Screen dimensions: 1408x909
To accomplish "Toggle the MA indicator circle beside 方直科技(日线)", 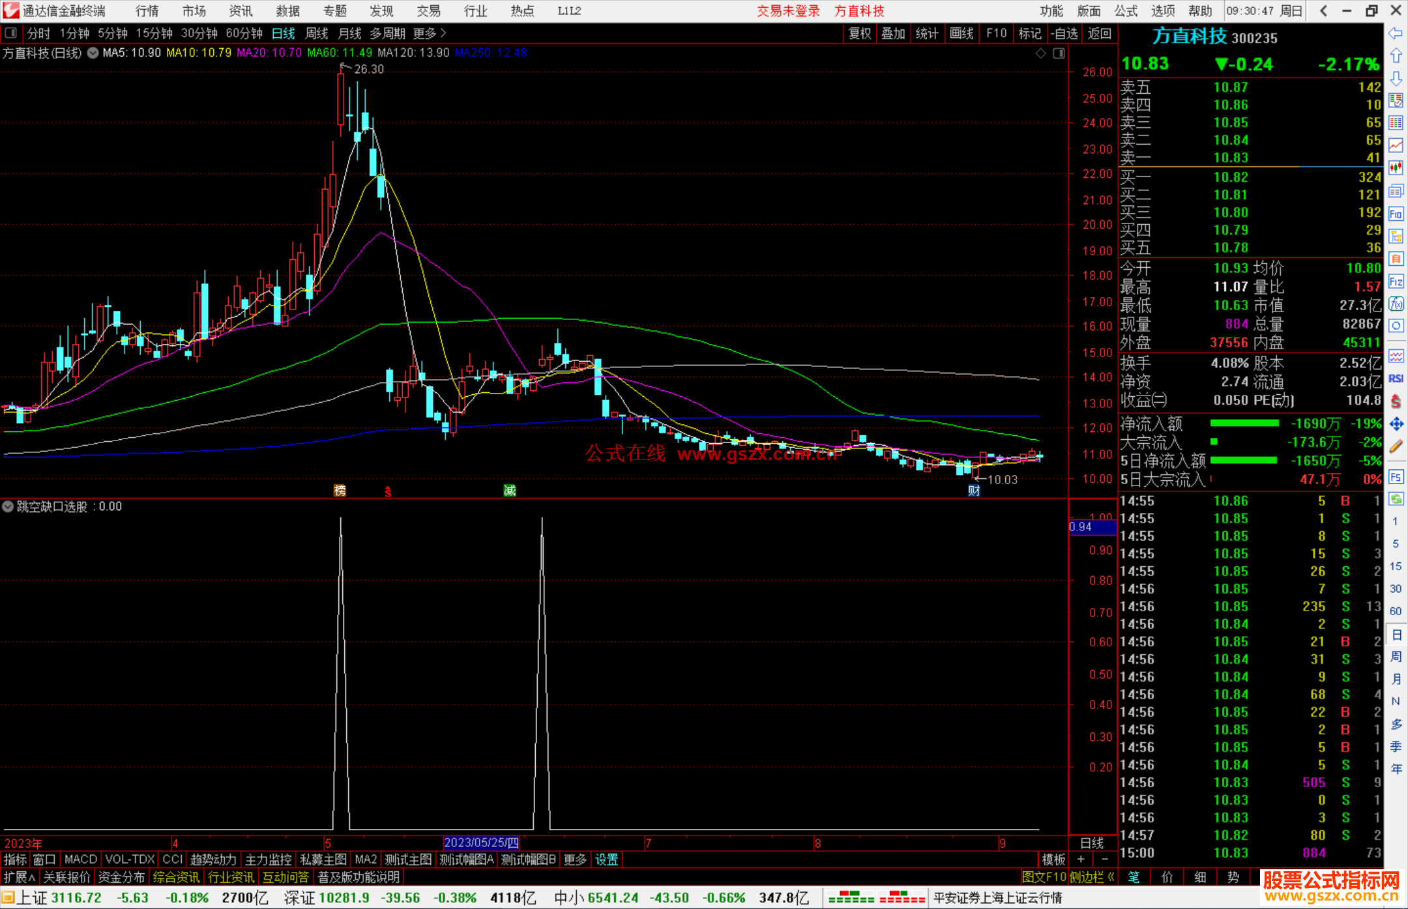I will point(93,53).
